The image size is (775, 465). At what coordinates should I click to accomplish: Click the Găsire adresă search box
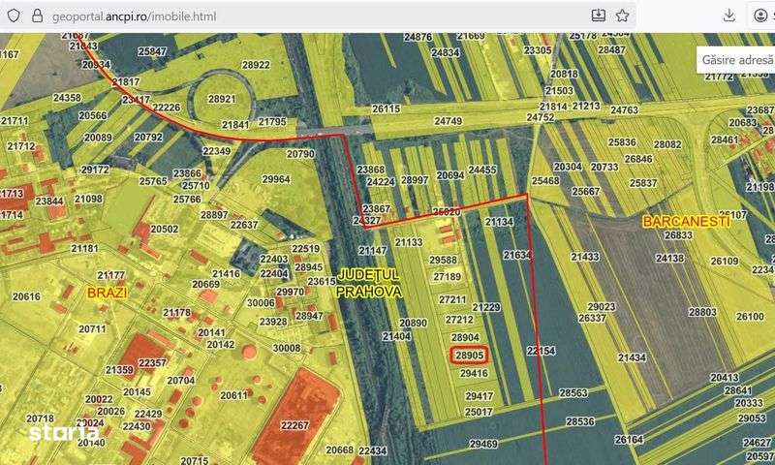736,60
